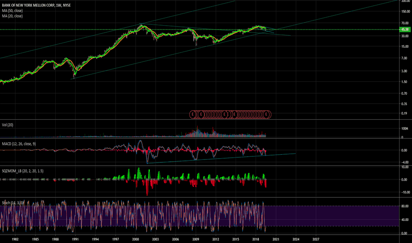Click the 10.00 SQZMOM axis label

point(405,167)
